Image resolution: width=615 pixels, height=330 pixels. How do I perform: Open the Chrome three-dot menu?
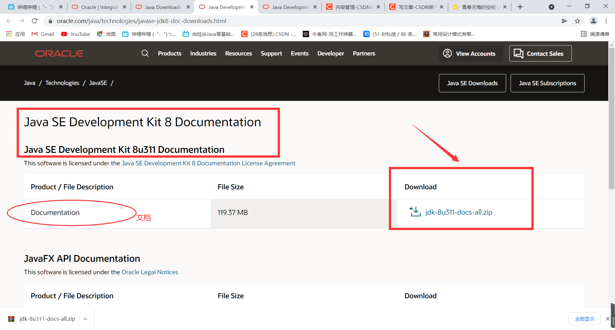click(x=606, y=21)
